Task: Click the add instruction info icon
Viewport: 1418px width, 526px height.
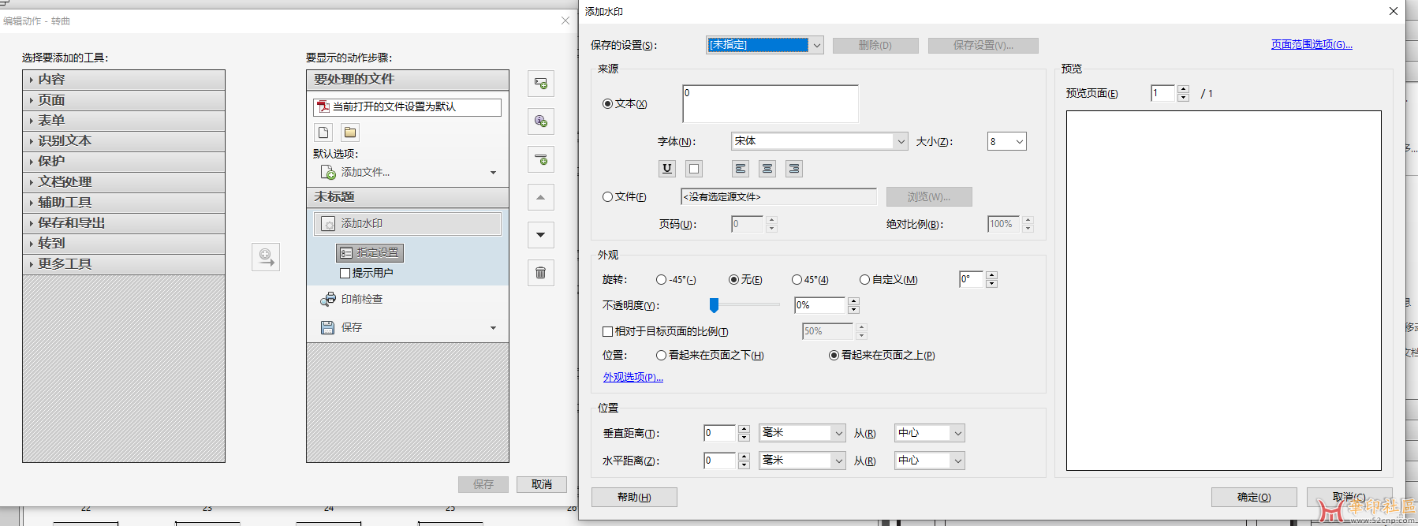Action: pos(540,121)
